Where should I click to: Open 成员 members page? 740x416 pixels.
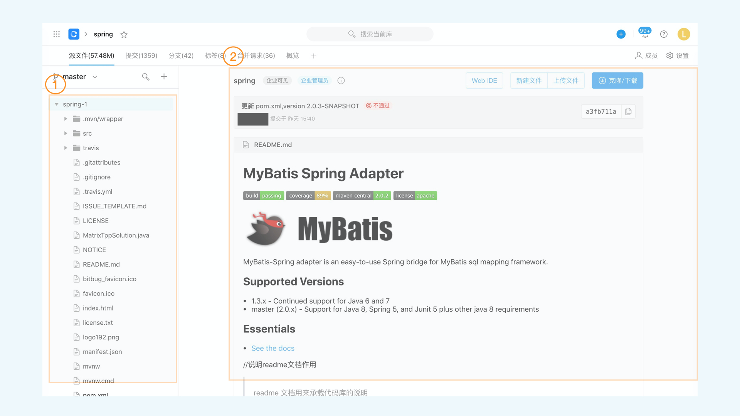click(646, 55)
